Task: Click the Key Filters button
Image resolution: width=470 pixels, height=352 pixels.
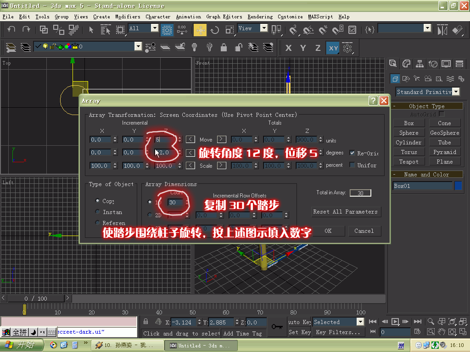Action: click(x=338, y=332)
